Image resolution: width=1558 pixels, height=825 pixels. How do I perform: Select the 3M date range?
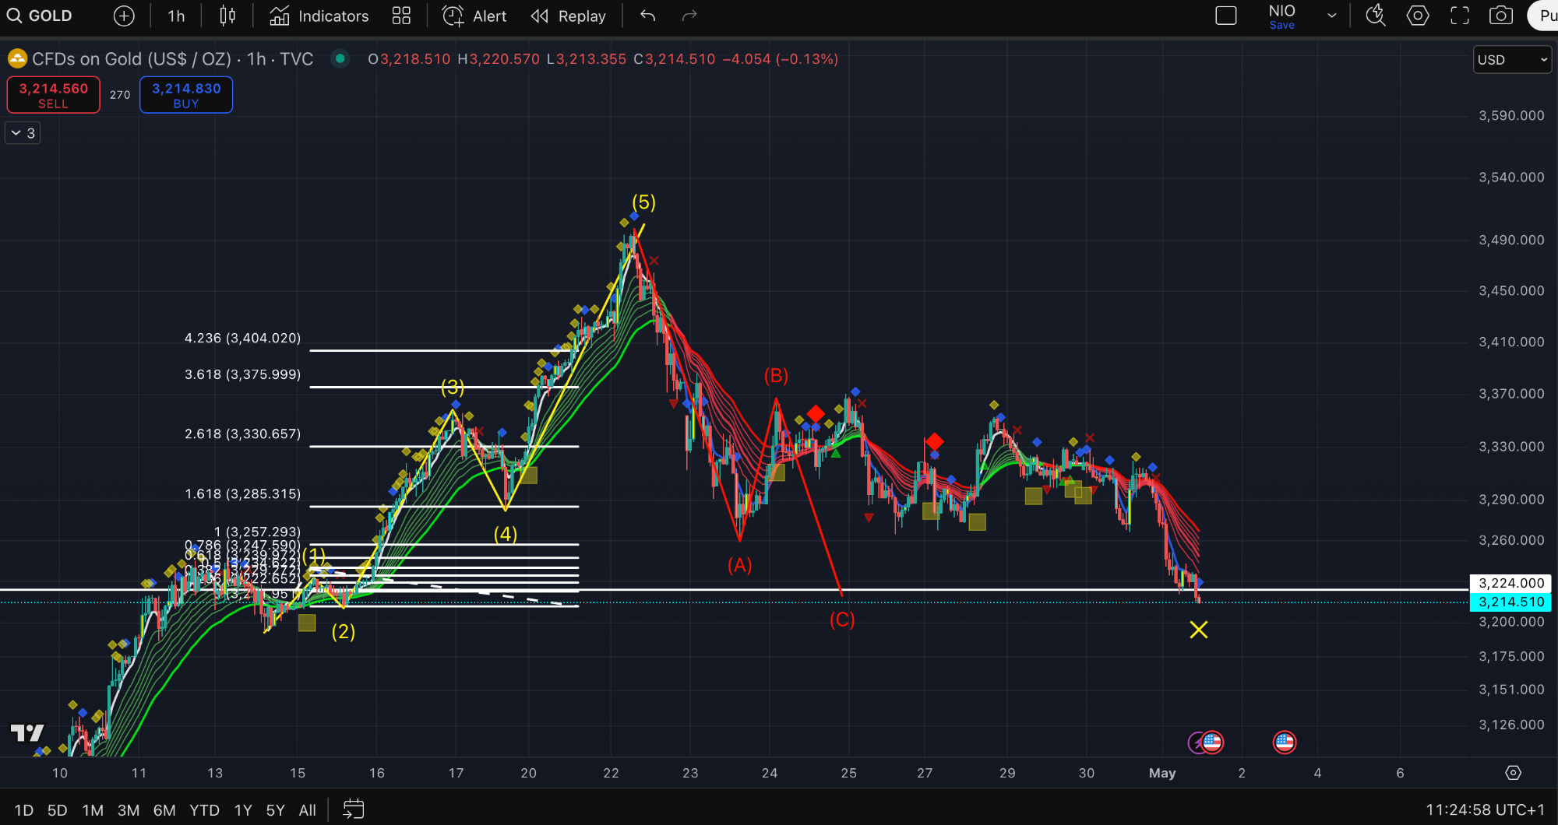(x=128, y=810)
